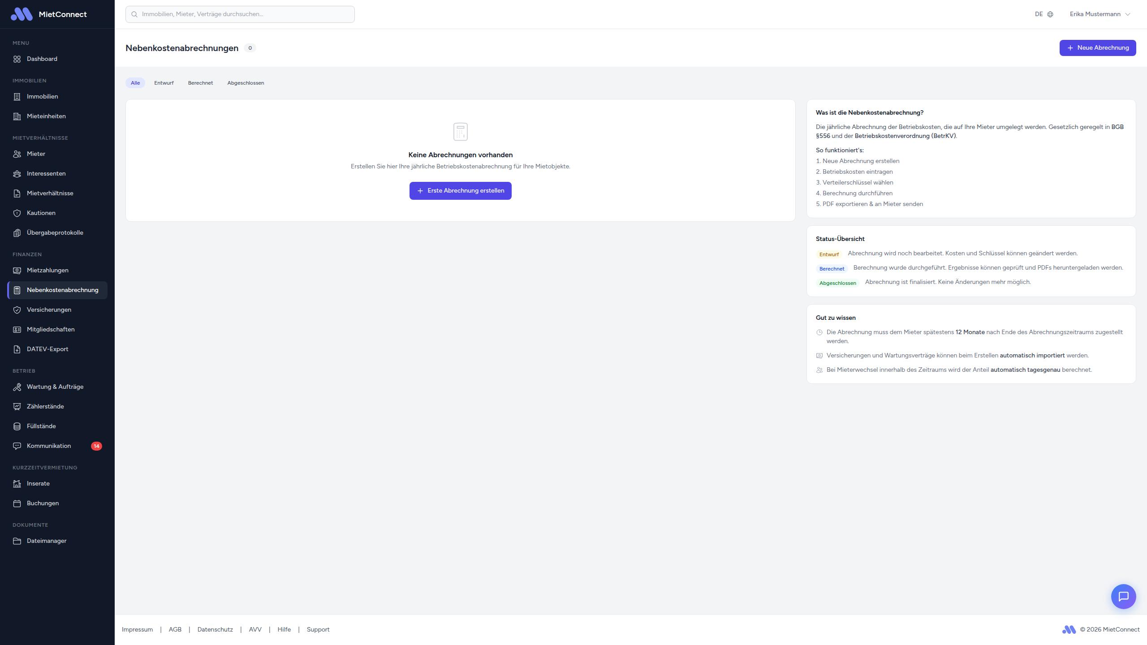Screen dimensions: 1147x645
Task: Open the DE language selector
Action: (x=1039, y=14)
